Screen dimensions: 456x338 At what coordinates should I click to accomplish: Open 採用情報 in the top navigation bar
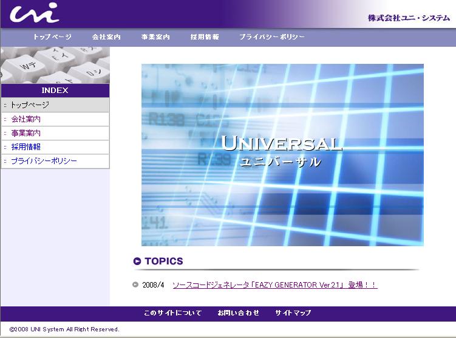[x=205, y=37]
